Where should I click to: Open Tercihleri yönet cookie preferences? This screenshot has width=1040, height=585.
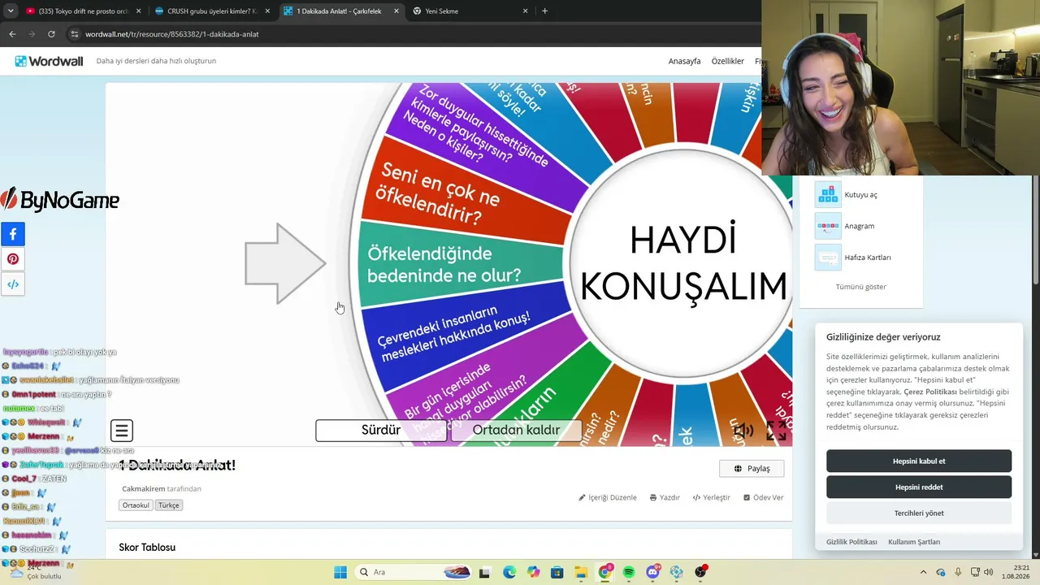pyautogui.click(x=919, y=513)
